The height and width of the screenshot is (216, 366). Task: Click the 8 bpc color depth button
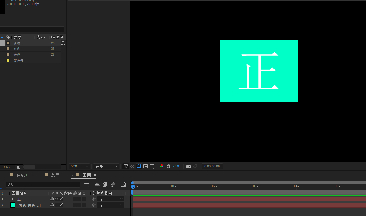[x=7, y=167]
